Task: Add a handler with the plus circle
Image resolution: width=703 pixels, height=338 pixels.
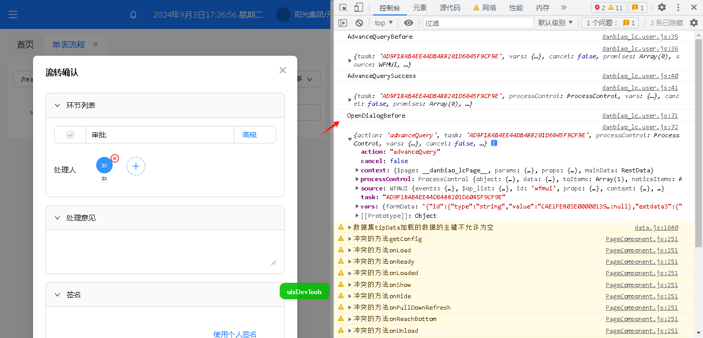Action: pos(136,166)
